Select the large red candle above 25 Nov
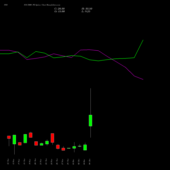Screen dimensions: 170x170 coord(52,138)
